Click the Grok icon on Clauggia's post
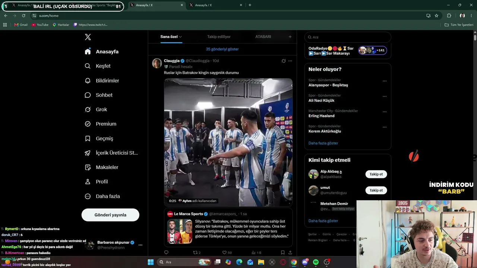This screenshot has height=268, width=477. [x=284, y=61]
